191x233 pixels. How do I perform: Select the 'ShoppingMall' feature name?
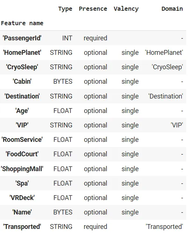click(x=22, y=169)
